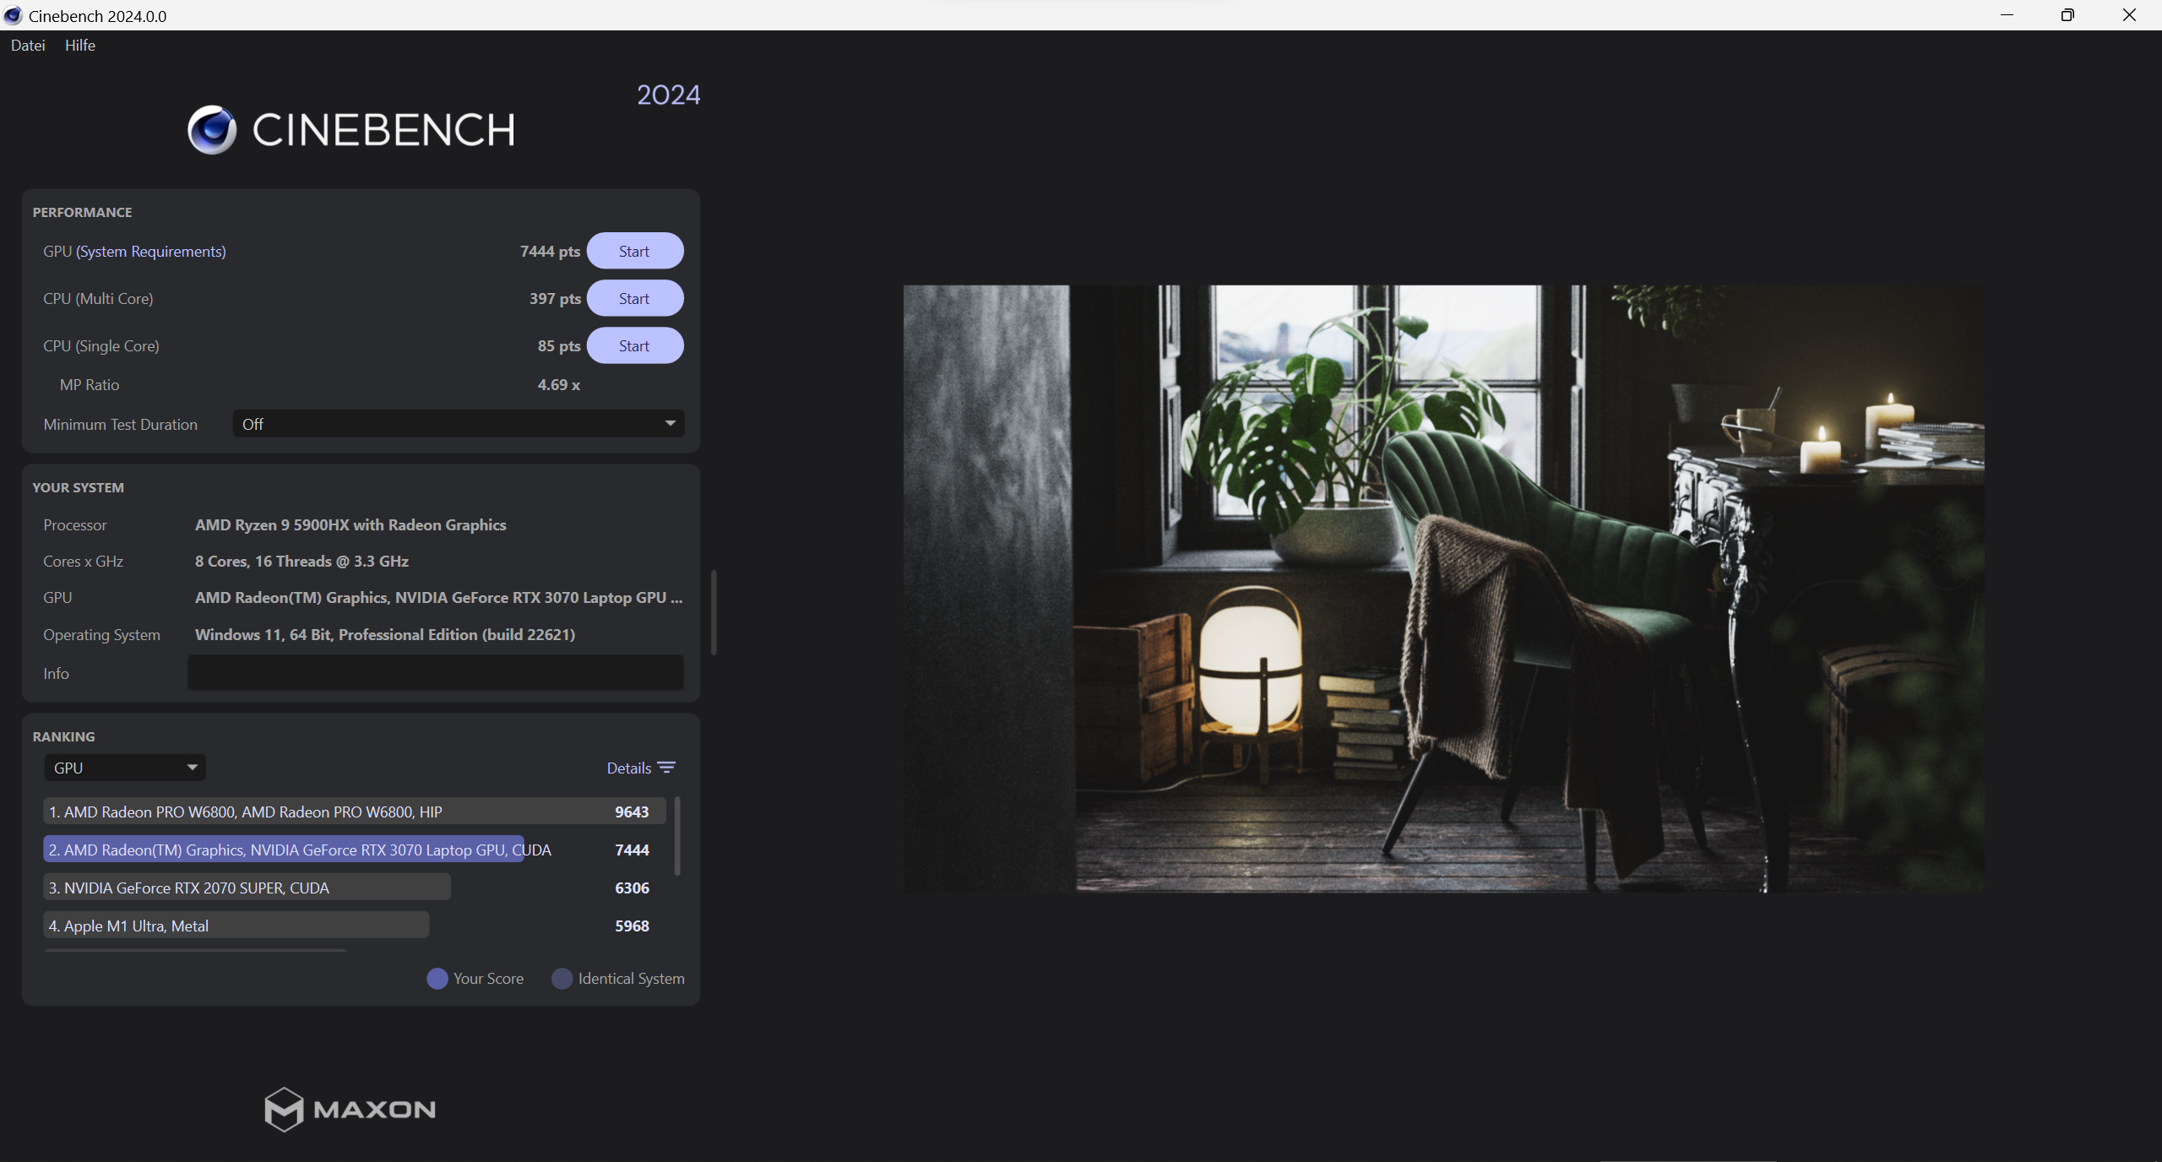
Task: Click the 8 Cores, 16 Threads text
Action: pyautogui.click(x=301, y=562)
